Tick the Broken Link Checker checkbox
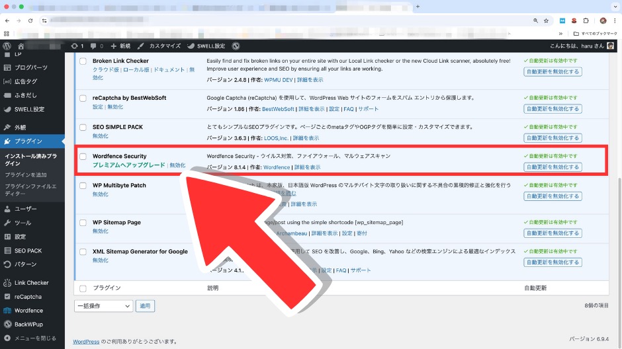 click(83, 61)
